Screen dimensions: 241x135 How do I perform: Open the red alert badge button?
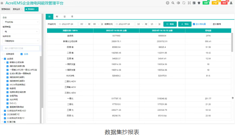(x=224, y=3)
